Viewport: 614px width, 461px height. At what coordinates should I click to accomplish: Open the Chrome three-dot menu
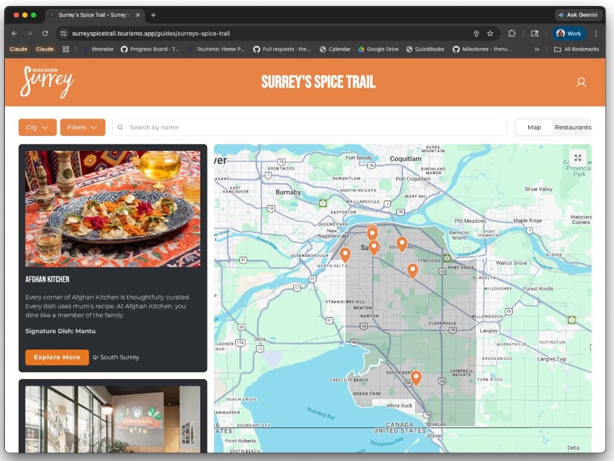pos(595,34)
